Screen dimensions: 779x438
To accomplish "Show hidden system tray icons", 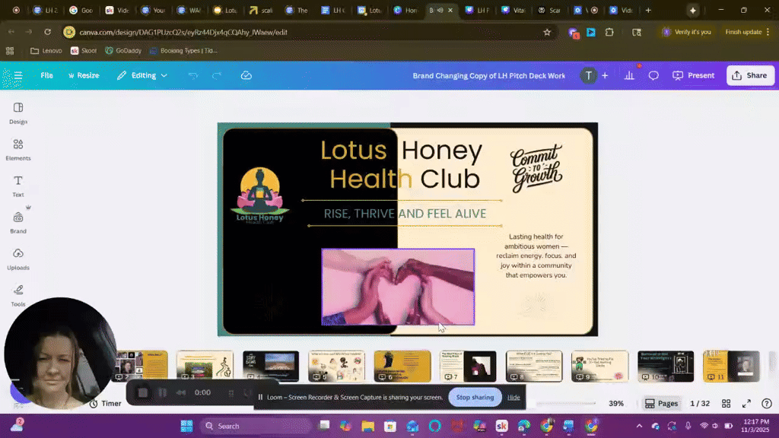I will coord(639,426).
